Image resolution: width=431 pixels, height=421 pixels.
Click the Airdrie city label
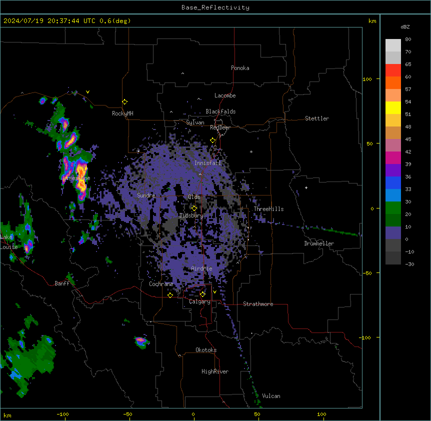tap(201, 268)
